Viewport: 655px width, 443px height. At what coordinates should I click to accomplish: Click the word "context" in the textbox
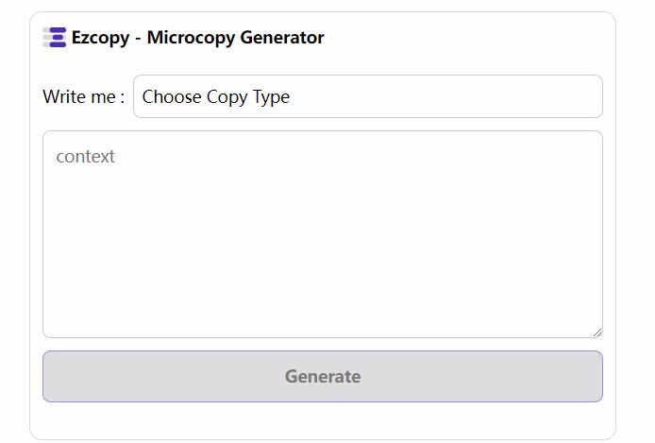click(85, 156)
